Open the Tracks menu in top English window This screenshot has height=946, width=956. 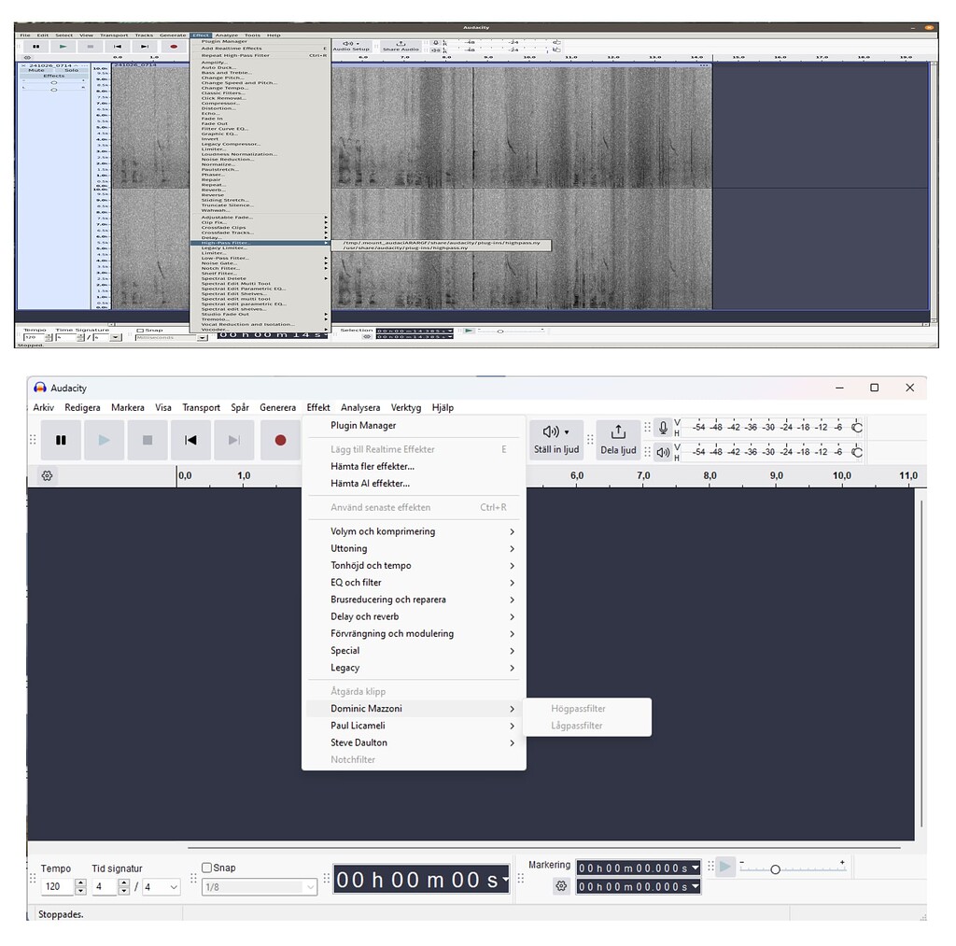point(144,35)
